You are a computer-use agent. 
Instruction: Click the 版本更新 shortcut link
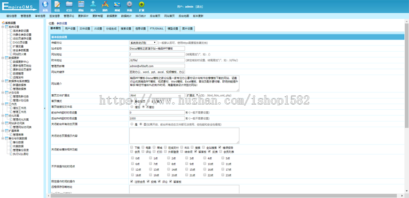tap(198, 16)
